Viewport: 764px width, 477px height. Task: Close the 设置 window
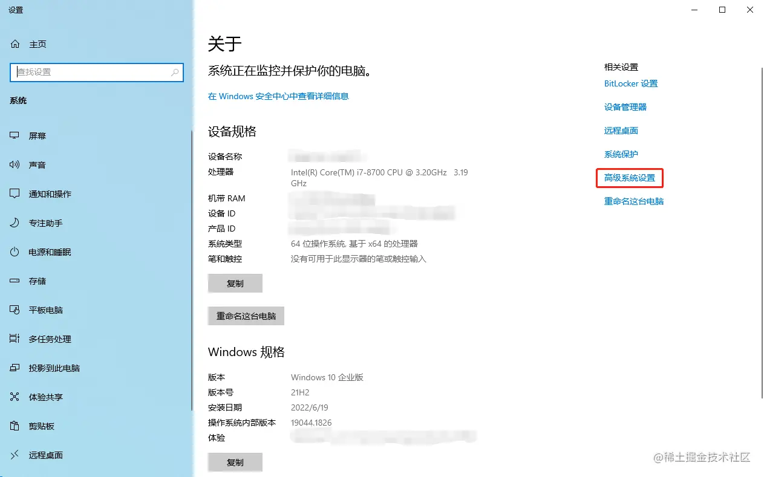click(x=750, y=10)
